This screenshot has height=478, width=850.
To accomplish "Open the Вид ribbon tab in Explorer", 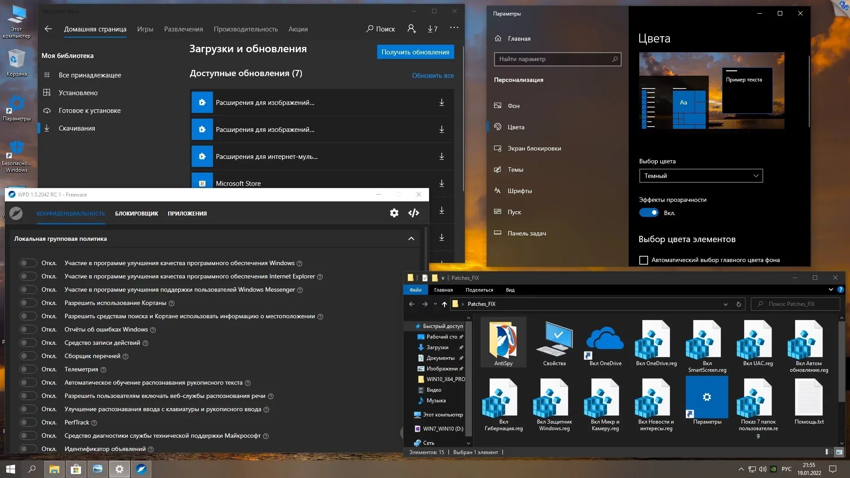I will (510, 290).
